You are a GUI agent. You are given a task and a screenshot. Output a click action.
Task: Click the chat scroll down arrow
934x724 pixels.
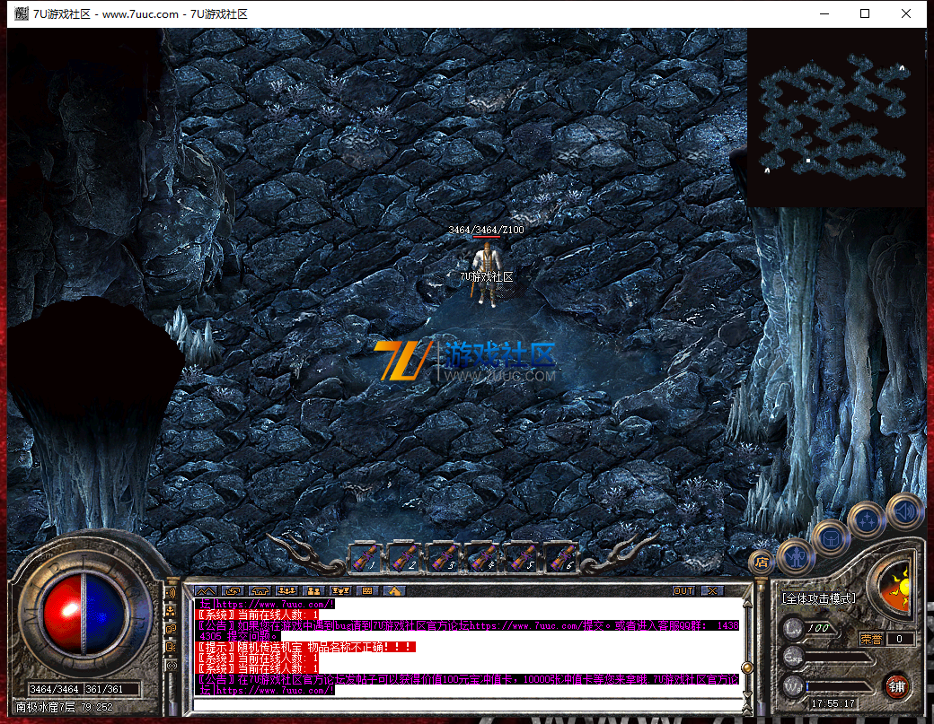click(x=747, y=693)
